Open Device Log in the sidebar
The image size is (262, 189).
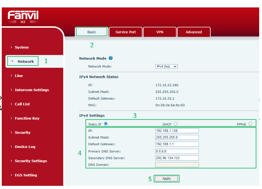click(25, 147)
